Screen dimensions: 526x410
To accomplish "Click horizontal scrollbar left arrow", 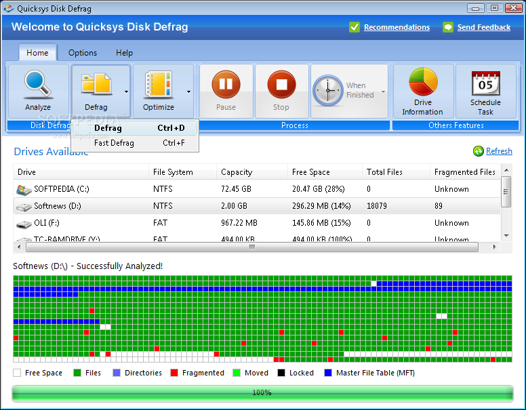I will (x=19, y=247).
